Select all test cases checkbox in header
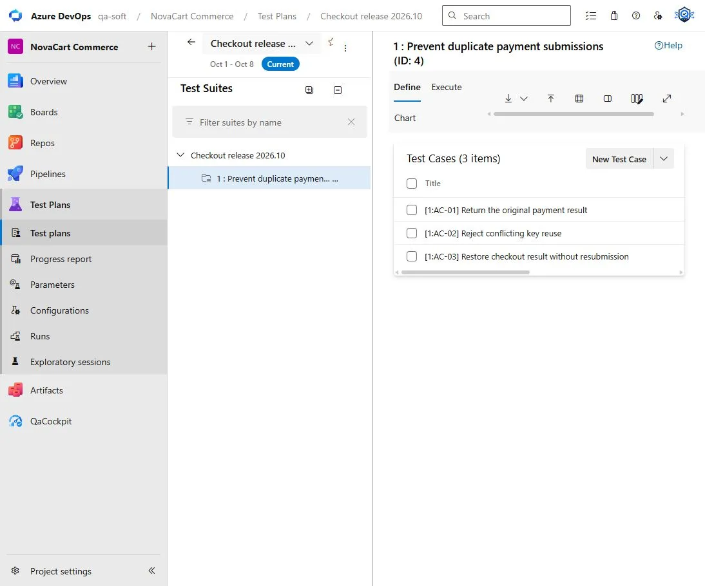The image size is (705, 586). [411, 184]
